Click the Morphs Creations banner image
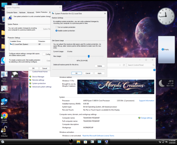The width and height of the screenshot is (177, 145). pyautogui.click(x=116, y=87)
